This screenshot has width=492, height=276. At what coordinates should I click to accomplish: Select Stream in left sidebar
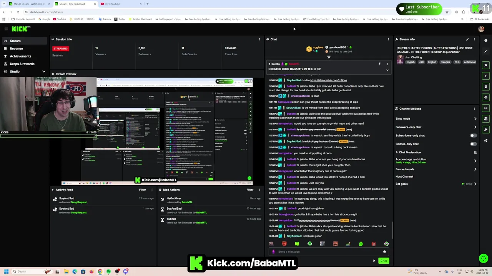tap(25, 41)
